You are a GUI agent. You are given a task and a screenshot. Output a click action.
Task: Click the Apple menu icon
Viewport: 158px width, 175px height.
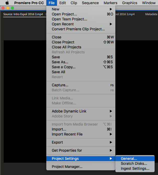point(7,3)
